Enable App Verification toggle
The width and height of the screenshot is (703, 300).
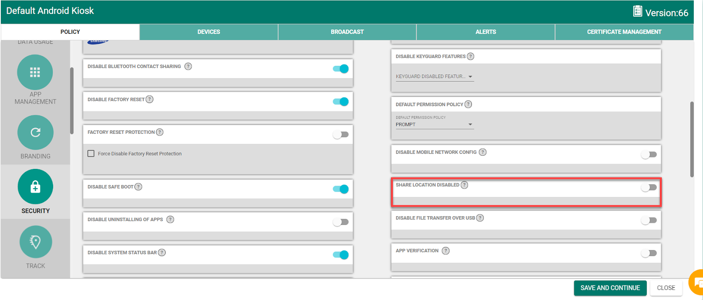click(649, 253)
